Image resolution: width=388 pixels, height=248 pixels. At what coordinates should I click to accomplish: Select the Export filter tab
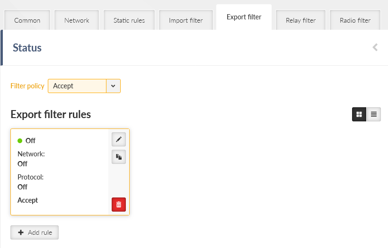pyautogui.click(x=244, y=17)
